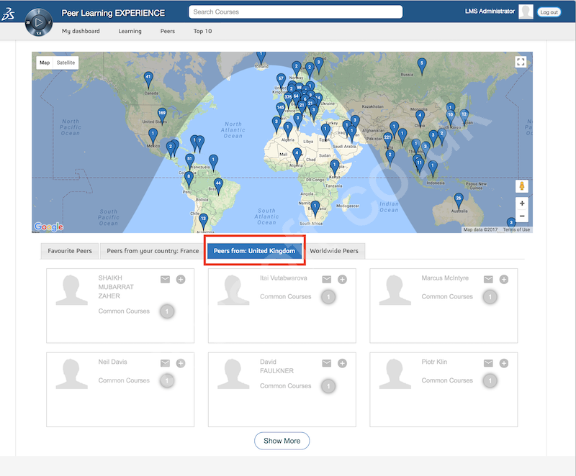Click the mail icon for Marcus McIntyre
Screen dimensions: 576x476
tap(488, 280)
